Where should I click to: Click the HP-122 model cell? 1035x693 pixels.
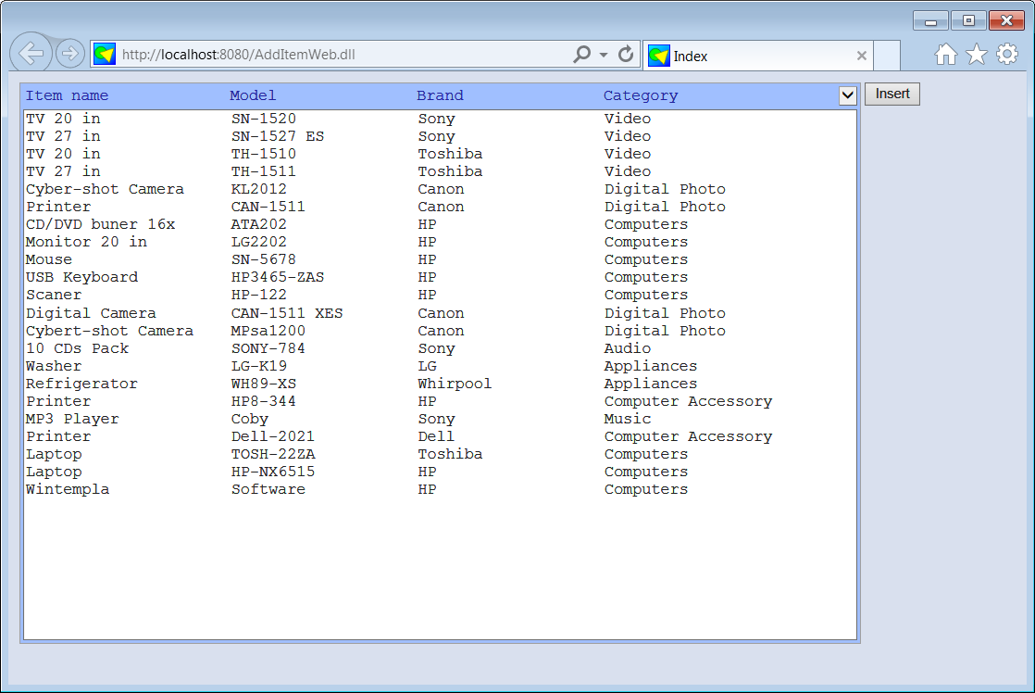[259, 296]
